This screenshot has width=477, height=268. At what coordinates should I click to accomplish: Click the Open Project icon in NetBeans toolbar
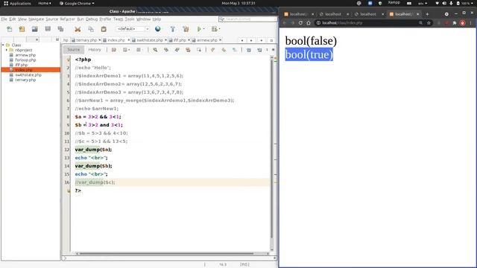(x=35, y=29)
